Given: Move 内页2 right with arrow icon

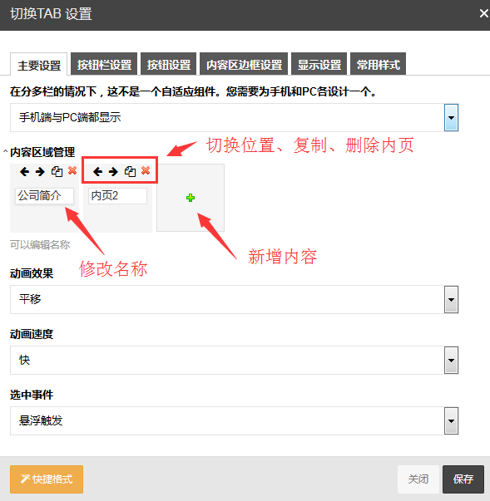Looking at the screenshot, I should click(113, 172).
